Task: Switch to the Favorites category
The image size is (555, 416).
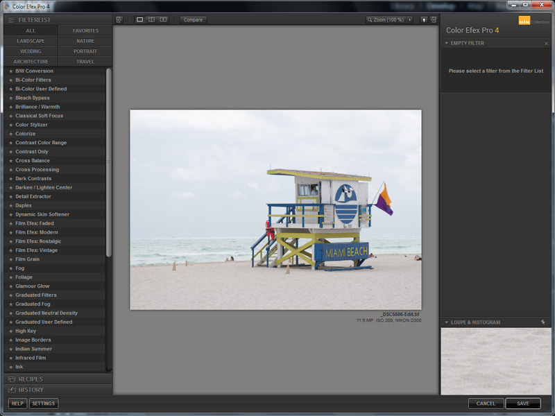Action: click(x=85, y=31)
